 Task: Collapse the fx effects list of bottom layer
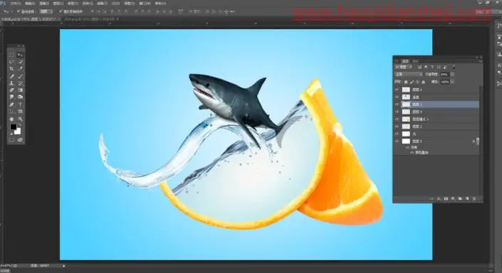coord(478,141)
